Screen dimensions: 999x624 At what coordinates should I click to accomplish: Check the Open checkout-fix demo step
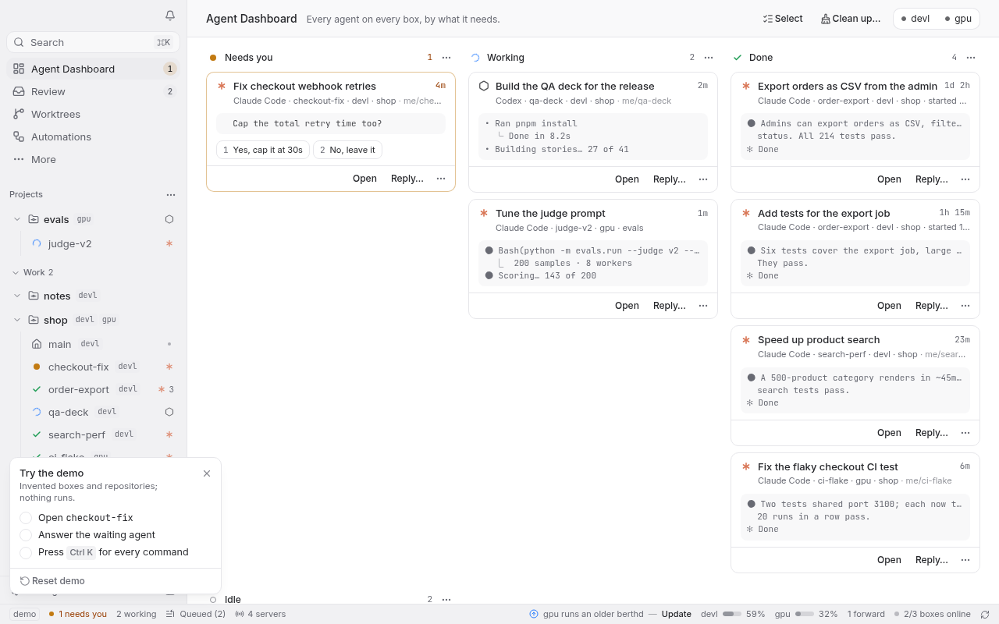pyautogui.click(x=26, y=518)
